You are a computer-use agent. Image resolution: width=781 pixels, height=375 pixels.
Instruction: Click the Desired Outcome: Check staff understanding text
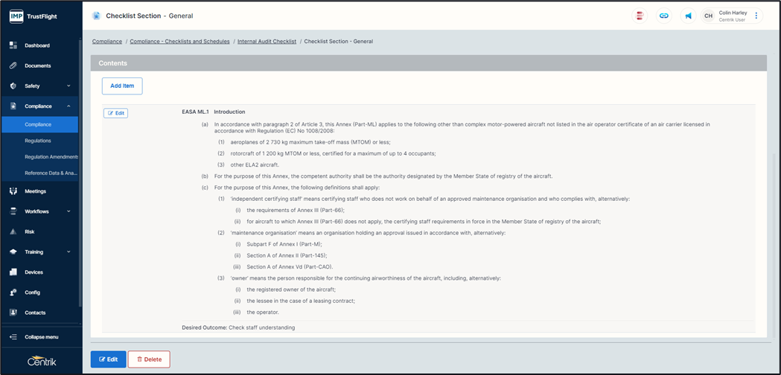tap(238, 327)
